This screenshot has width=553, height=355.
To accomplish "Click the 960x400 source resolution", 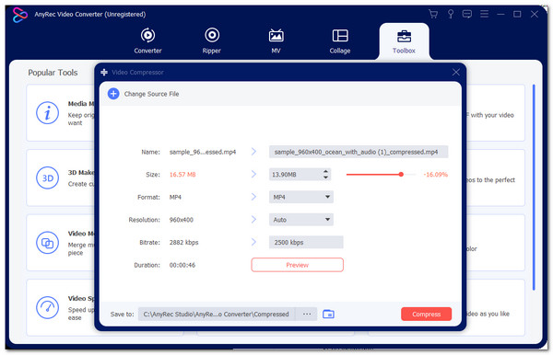I will (181, 220).
